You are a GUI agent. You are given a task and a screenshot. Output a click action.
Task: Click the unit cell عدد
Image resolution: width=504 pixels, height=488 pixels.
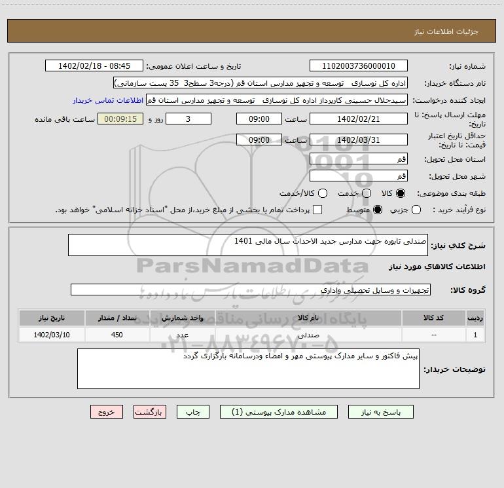tap(182, 335)
